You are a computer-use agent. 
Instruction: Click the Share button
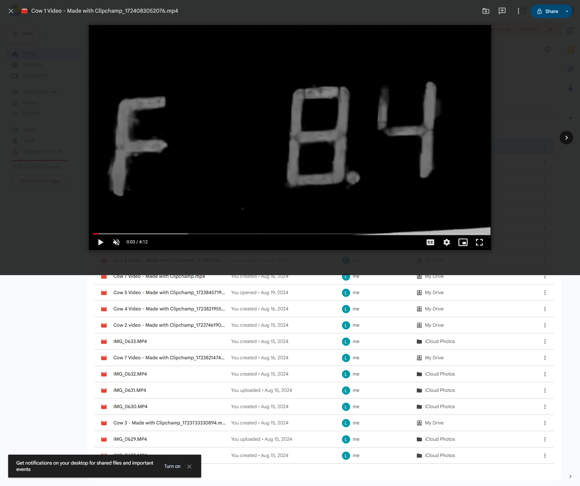pyautogui.click(x=547, y=11)
